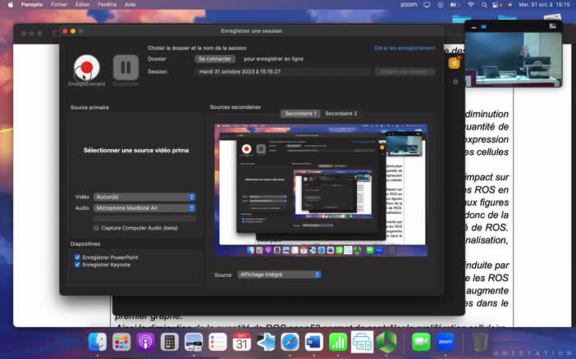Open Control Center icon in menu bar
Image resolution: width=576 pixels, height=359 pixels.
tap(496, 5)
